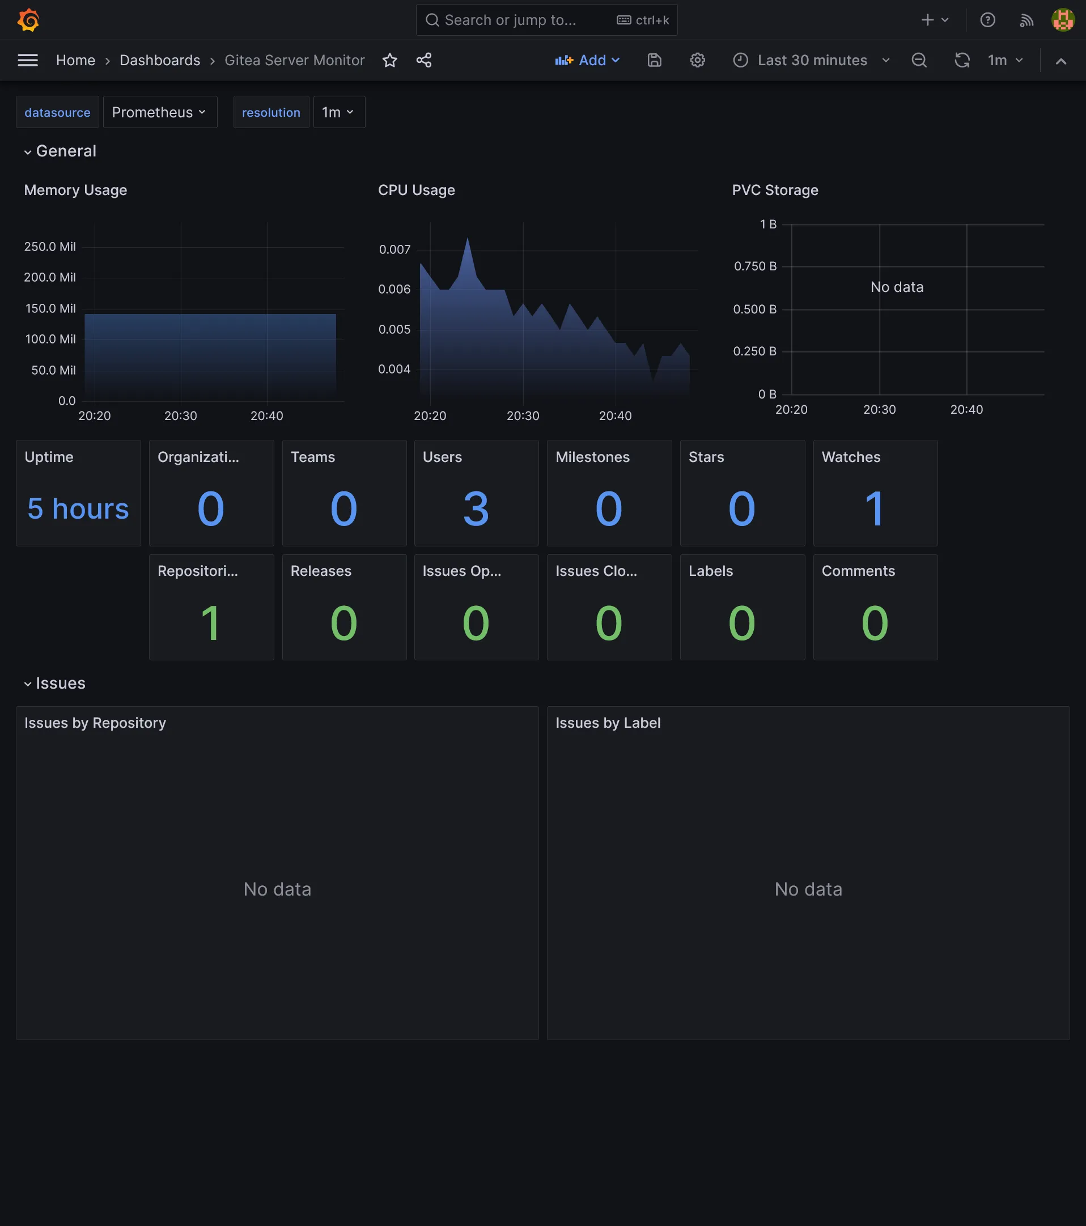This screenshot has height=1226, width=1086.
Task: Collapse the Issues section
Action: pos(54,682)
